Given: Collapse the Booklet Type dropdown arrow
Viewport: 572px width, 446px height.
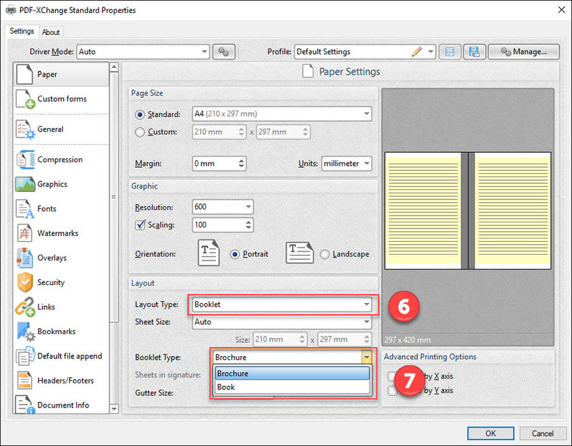Looking at the screenshot, I should (x=366, y=357).
